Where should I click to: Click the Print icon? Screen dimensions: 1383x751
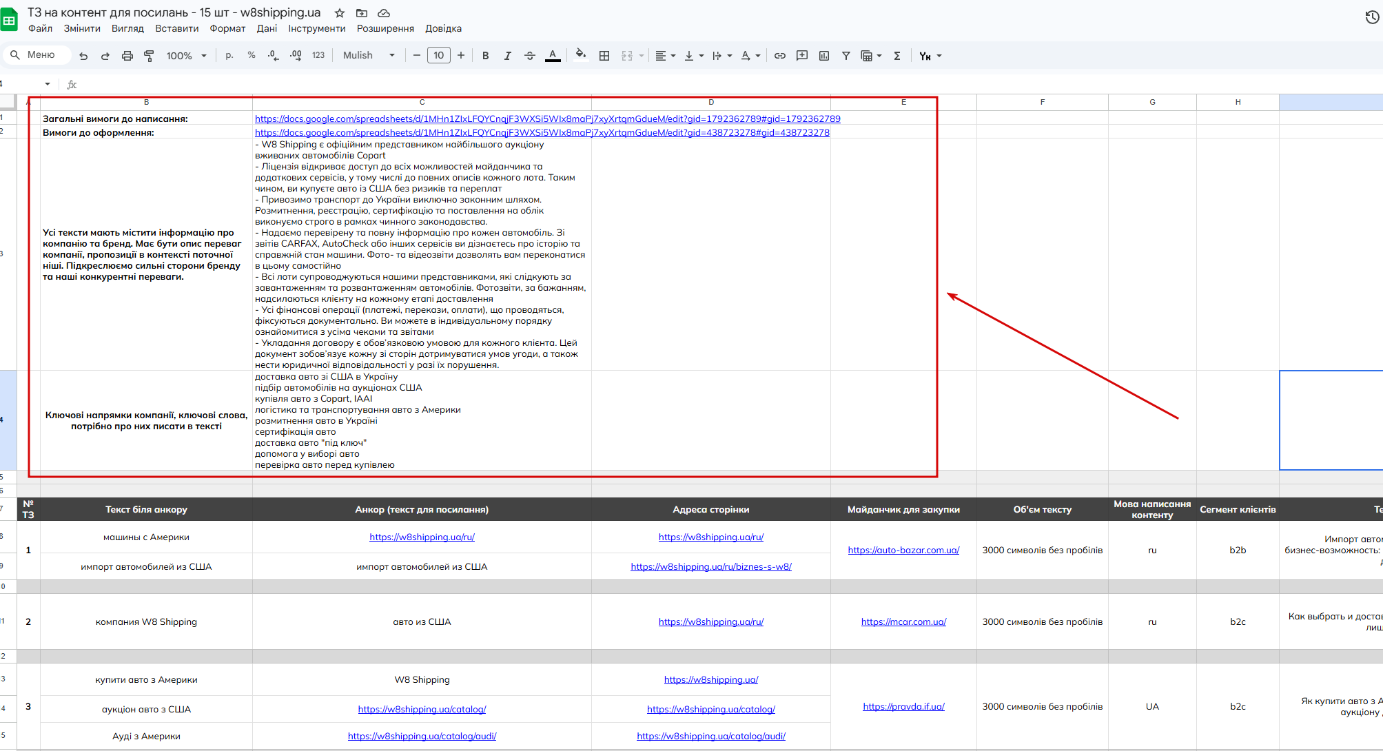(x=127, y=56)
